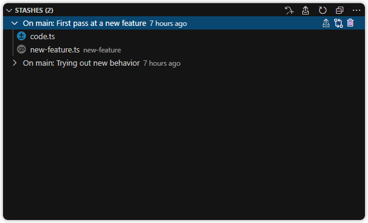Click the Stash All Changes icon in header

tap(289, 10)
